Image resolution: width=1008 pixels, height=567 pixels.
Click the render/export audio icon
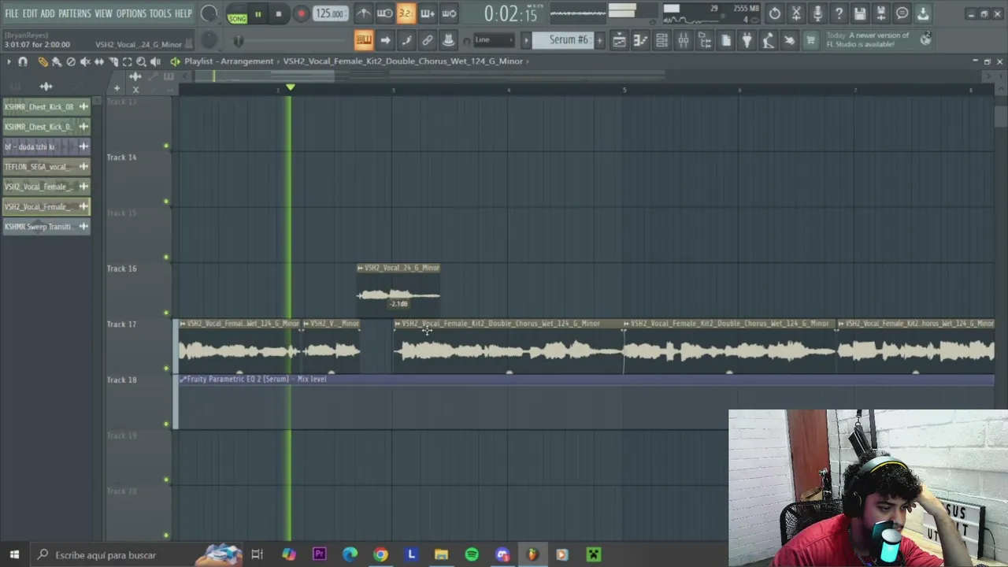tap(881, 13)
